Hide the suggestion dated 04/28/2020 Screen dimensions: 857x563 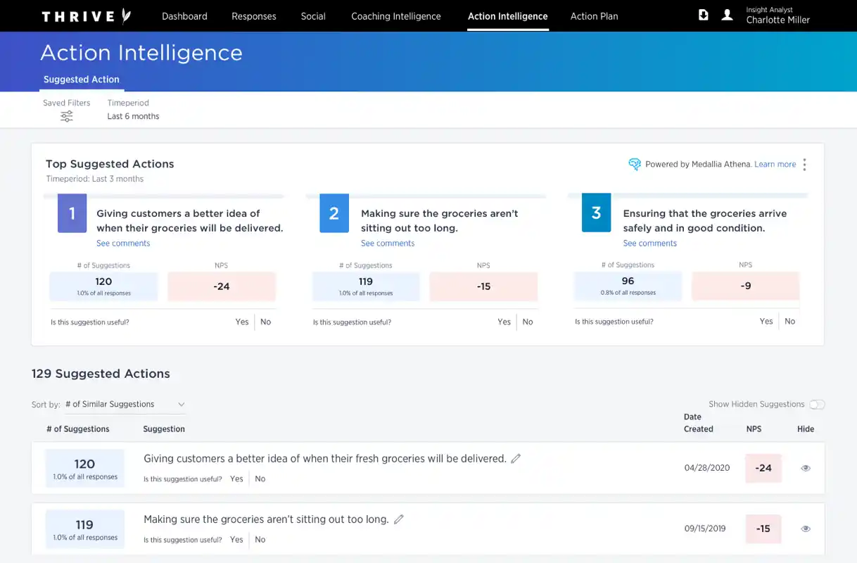pyautogui.click(x=806, y=468)
